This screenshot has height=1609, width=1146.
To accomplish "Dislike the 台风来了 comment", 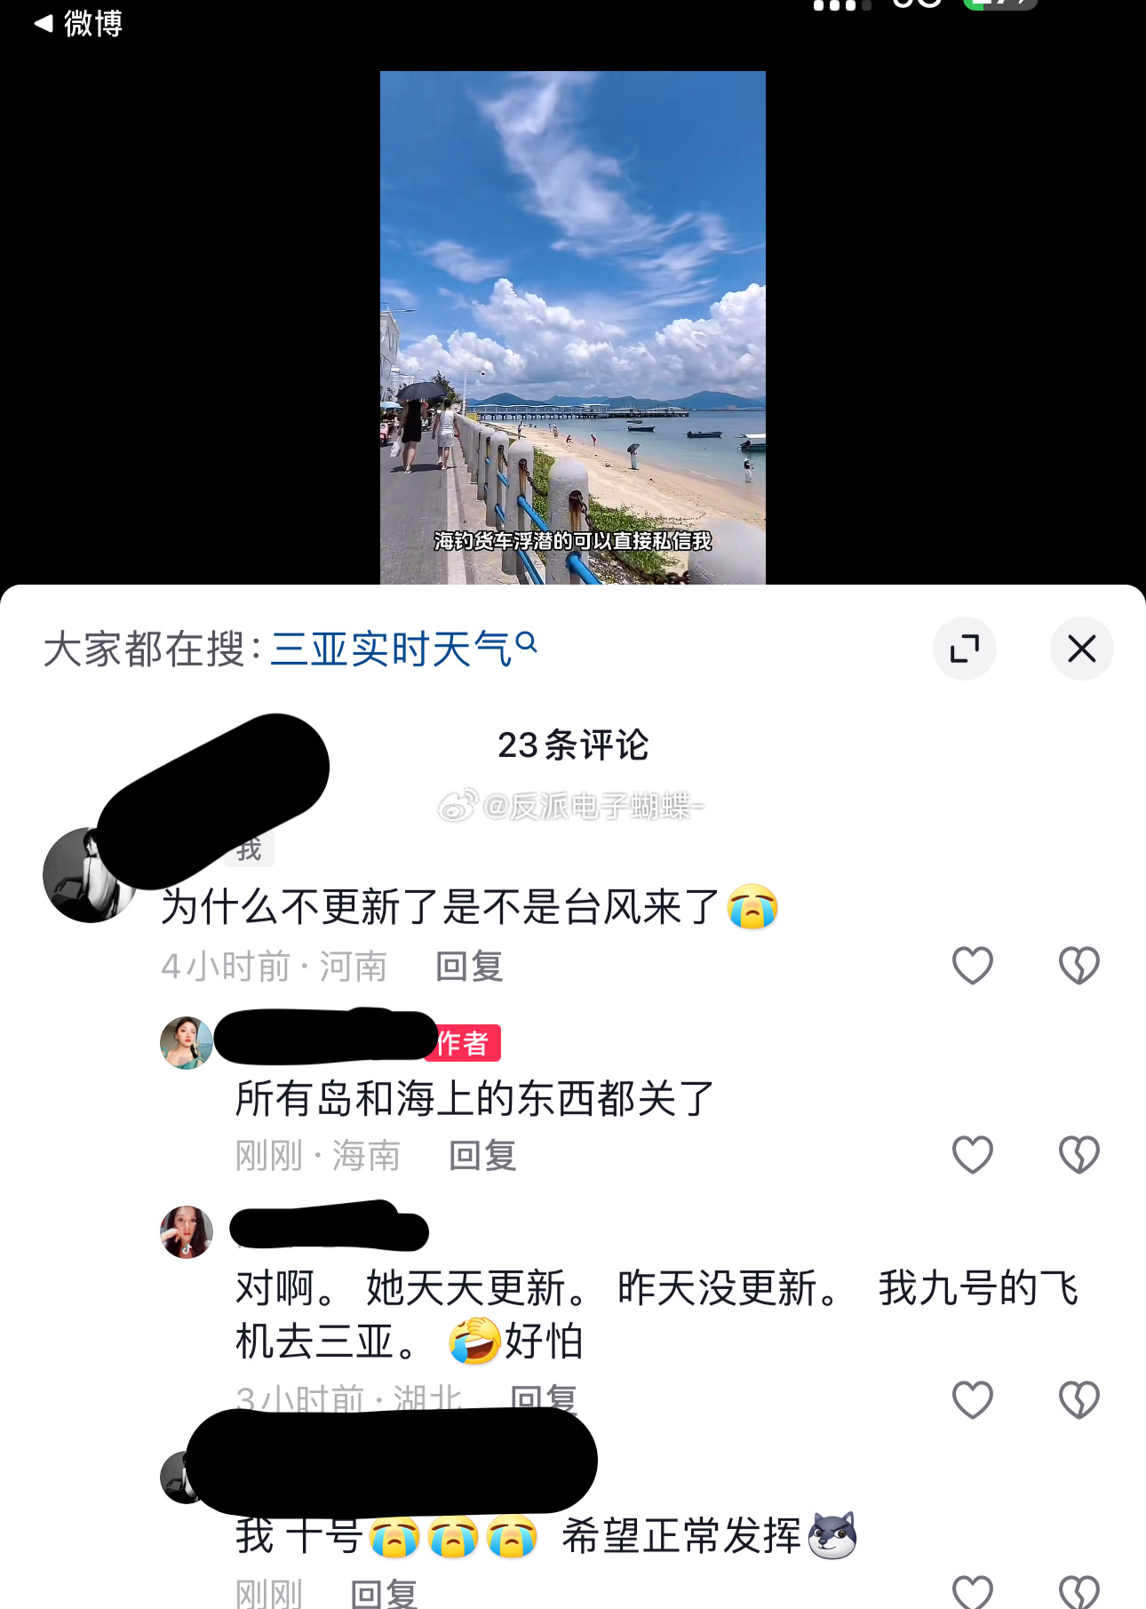I will coord(1079,966).
